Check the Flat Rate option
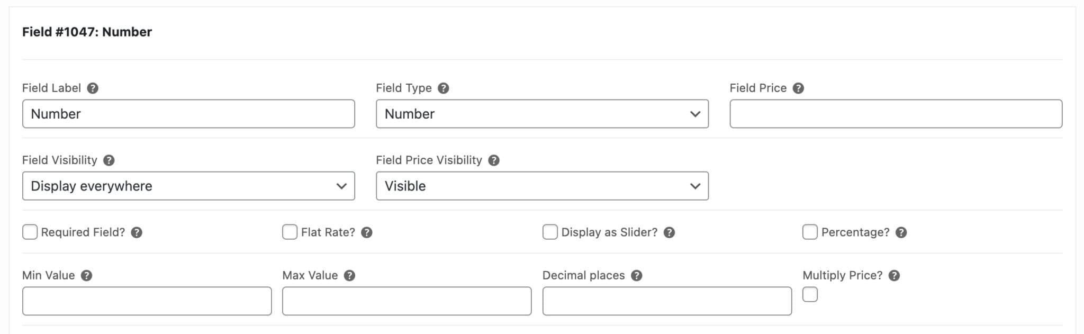This screenshot has height=334, width=1084. click(x=289, y=232)
